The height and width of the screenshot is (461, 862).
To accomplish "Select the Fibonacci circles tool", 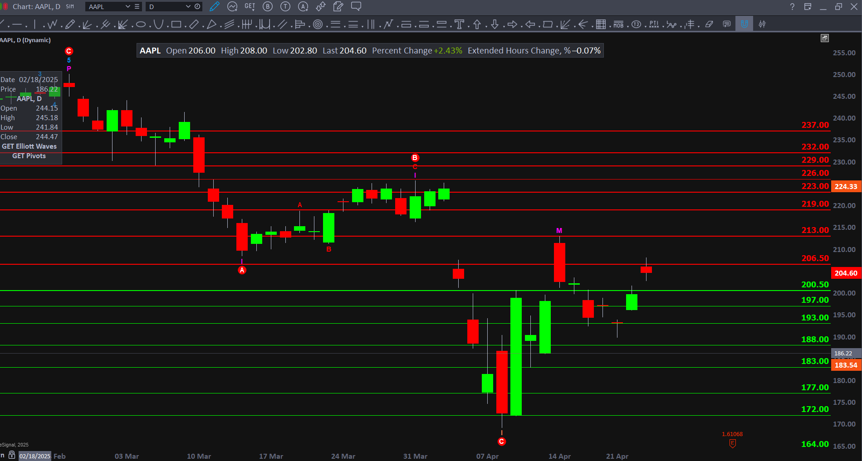I will pos(318,24).
